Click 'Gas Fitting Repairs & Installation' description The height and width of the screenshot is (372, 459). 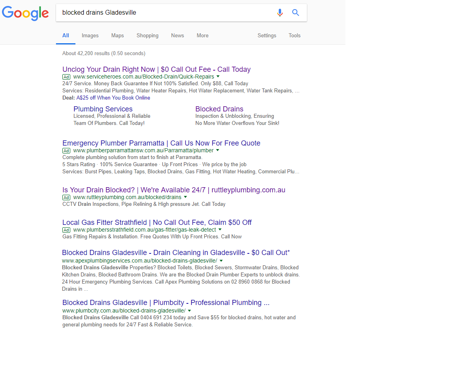[x=152, y=236]
